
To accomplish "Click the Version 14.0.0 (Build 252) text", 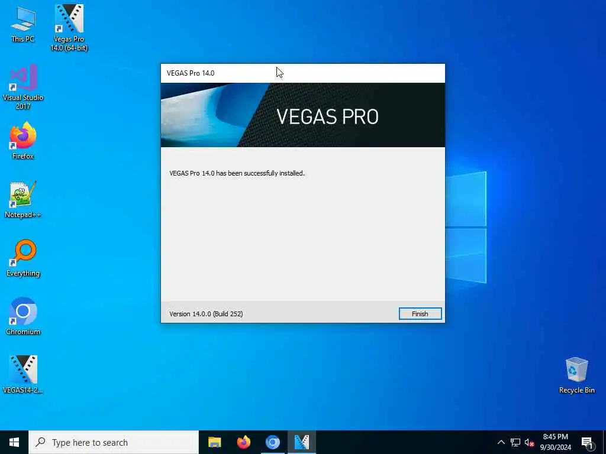I will tap(206, 314).
